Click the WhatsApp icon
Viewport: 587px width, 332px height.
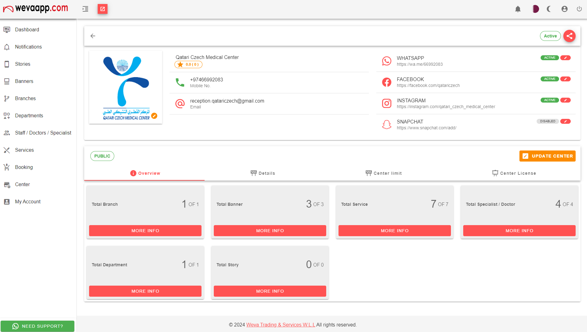point(387,61)
